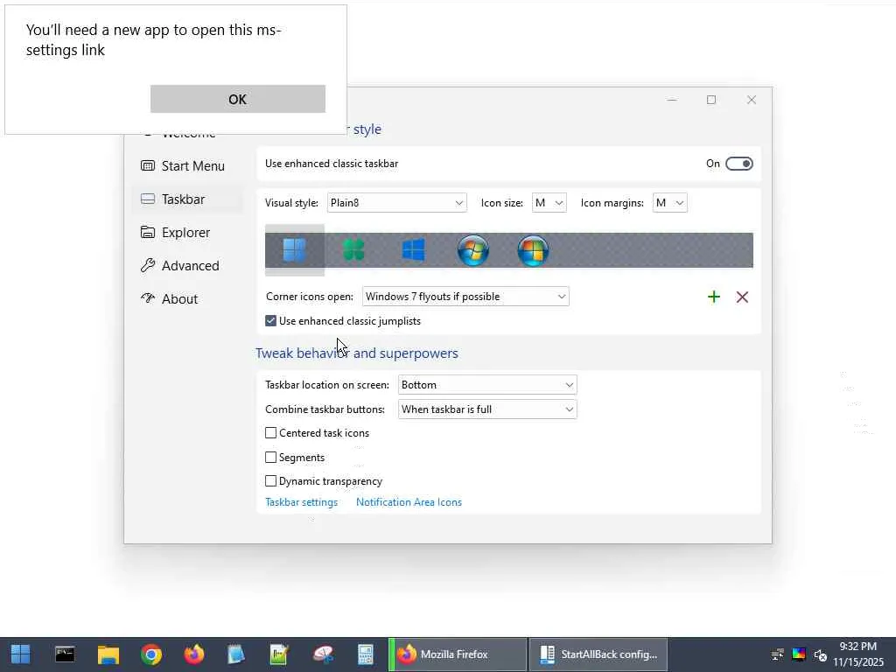Image resolution: width=896 pixels, height=672 pixels.
Task: Open Taskbar location on screen dropdown
Action: 487,385
